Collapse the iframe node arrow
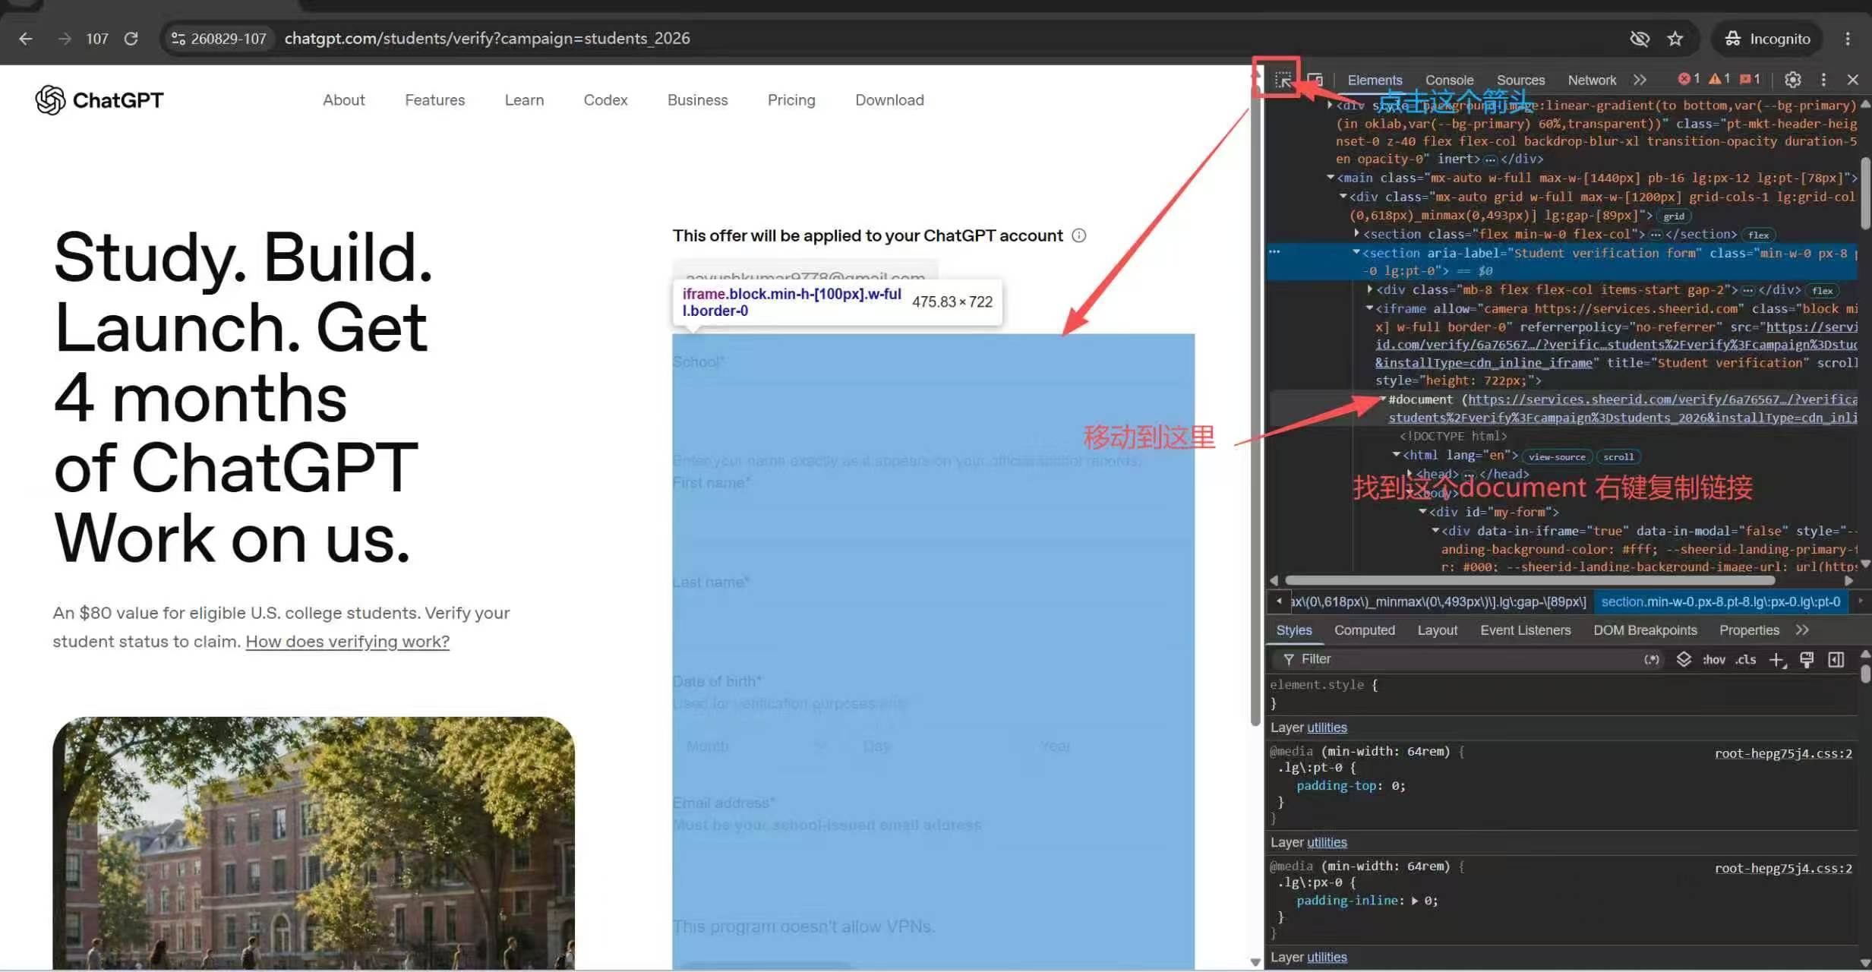 (x=1369, y=308)
